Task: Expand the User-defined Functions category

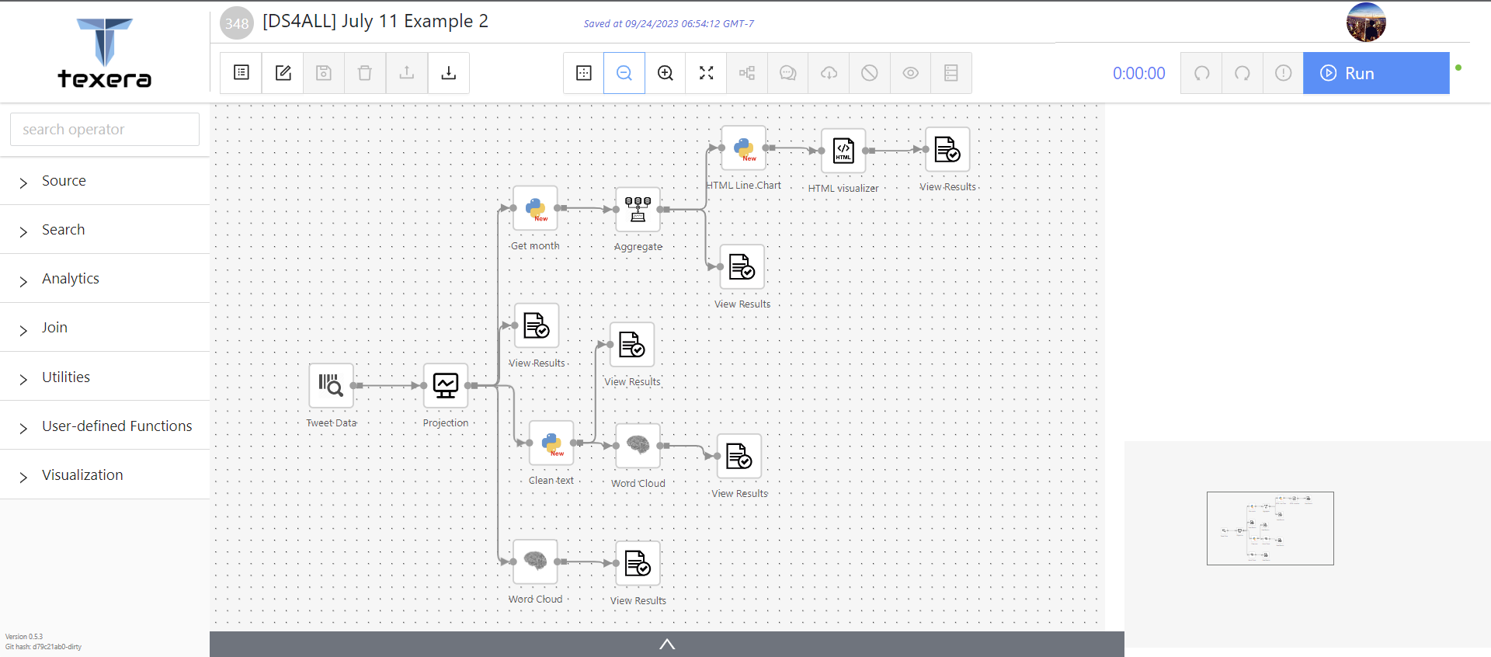Action: (105, 426)
